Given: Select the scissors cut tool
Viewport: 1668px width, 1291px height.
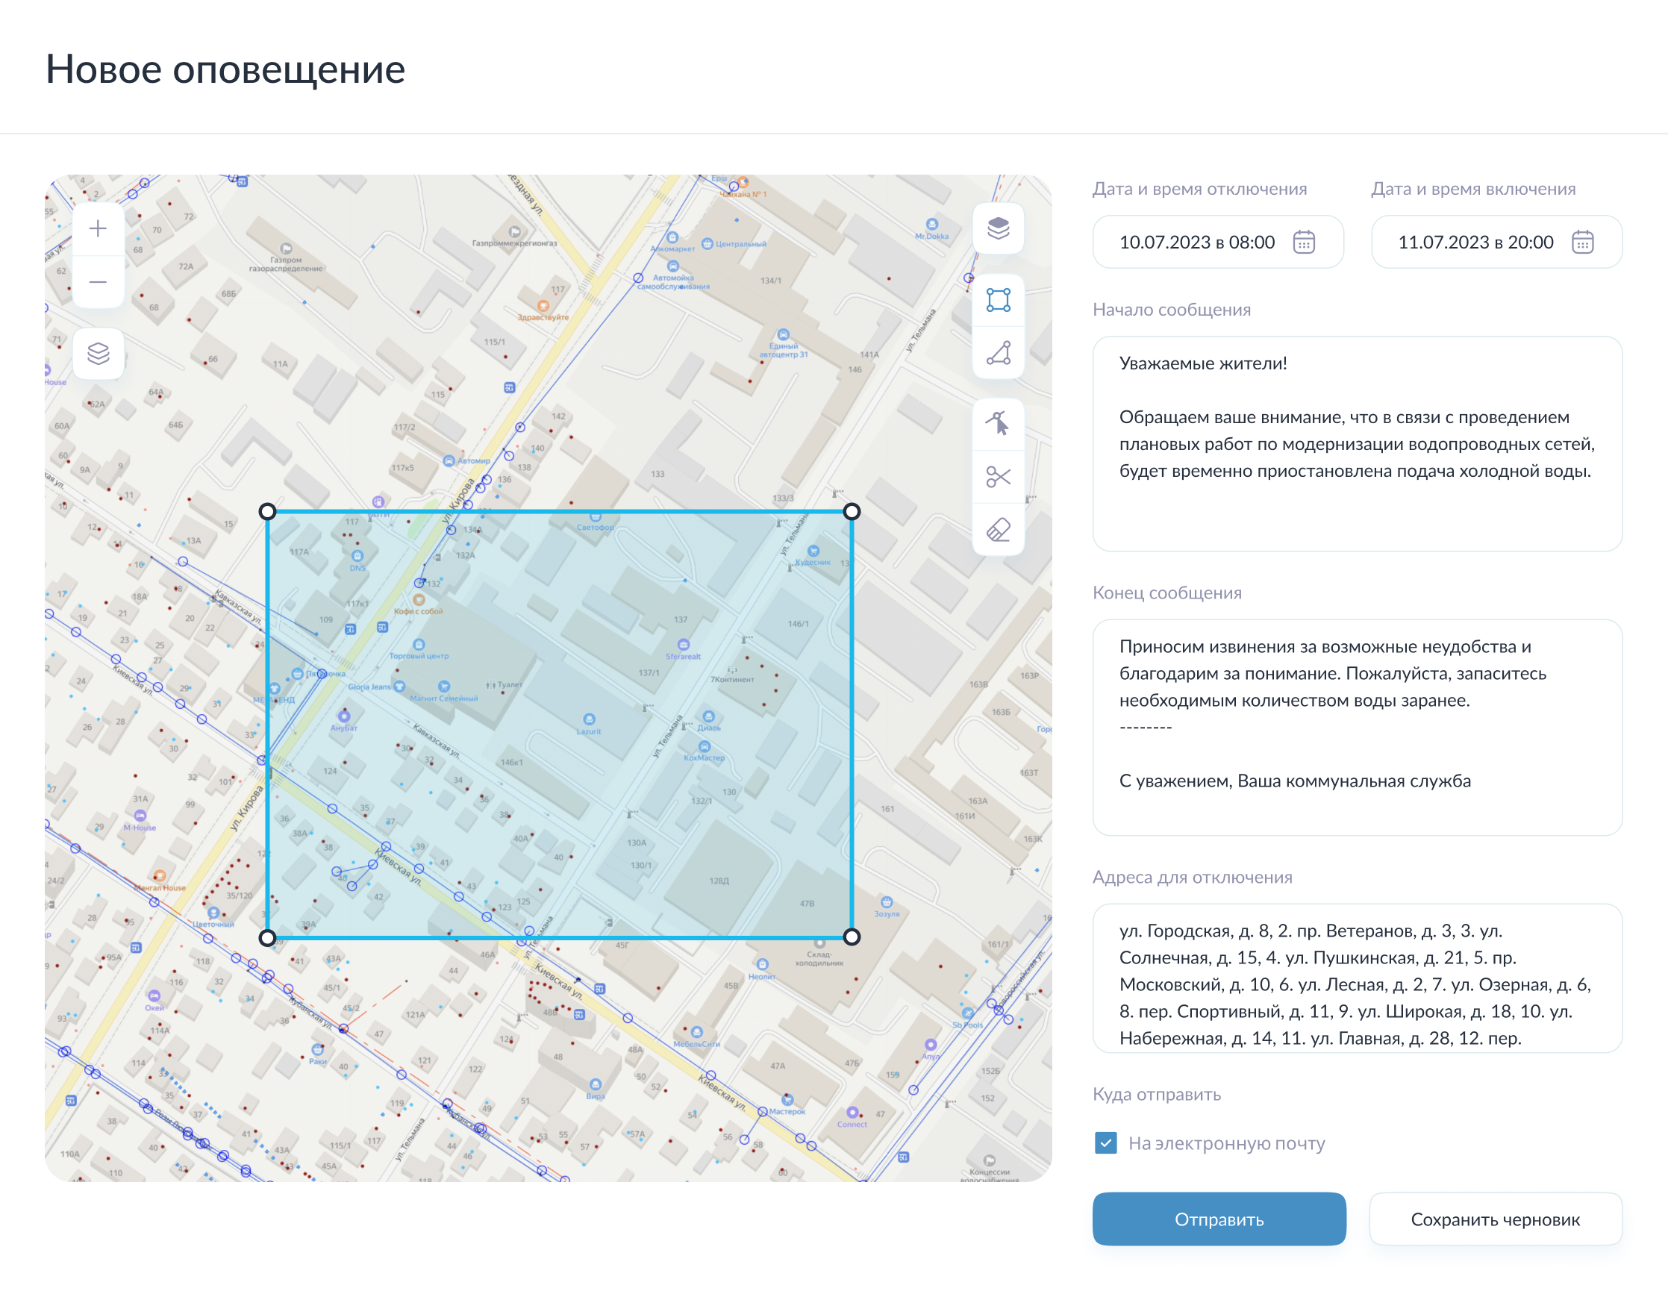Looking at the screenshot, I should (999, 475).
